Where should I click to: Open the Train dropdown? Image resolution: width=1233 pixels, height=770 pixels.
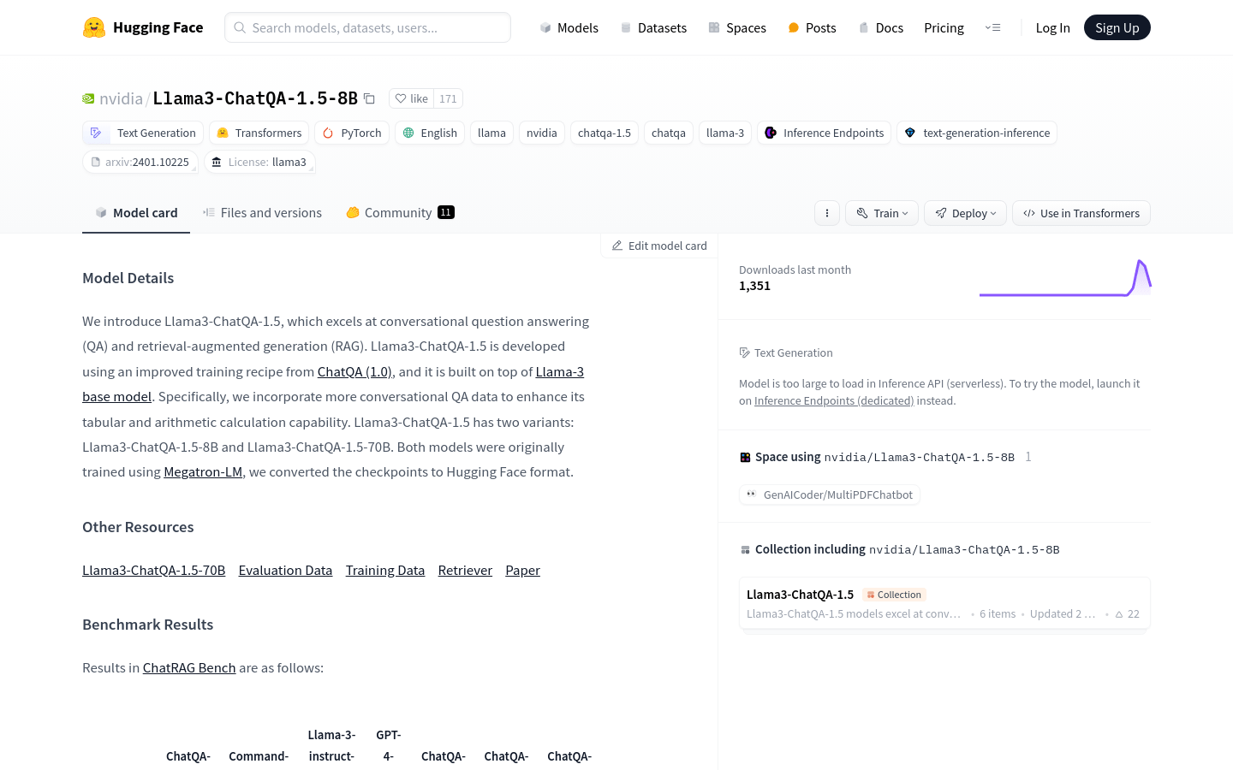click(882, 213)
